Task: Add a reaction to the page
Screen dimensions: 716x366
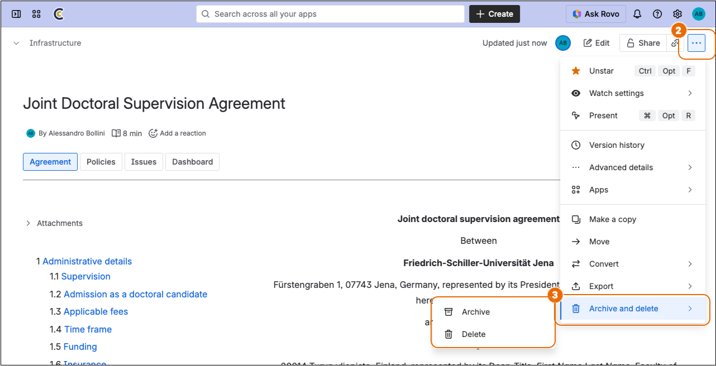Action: point(177,133)
